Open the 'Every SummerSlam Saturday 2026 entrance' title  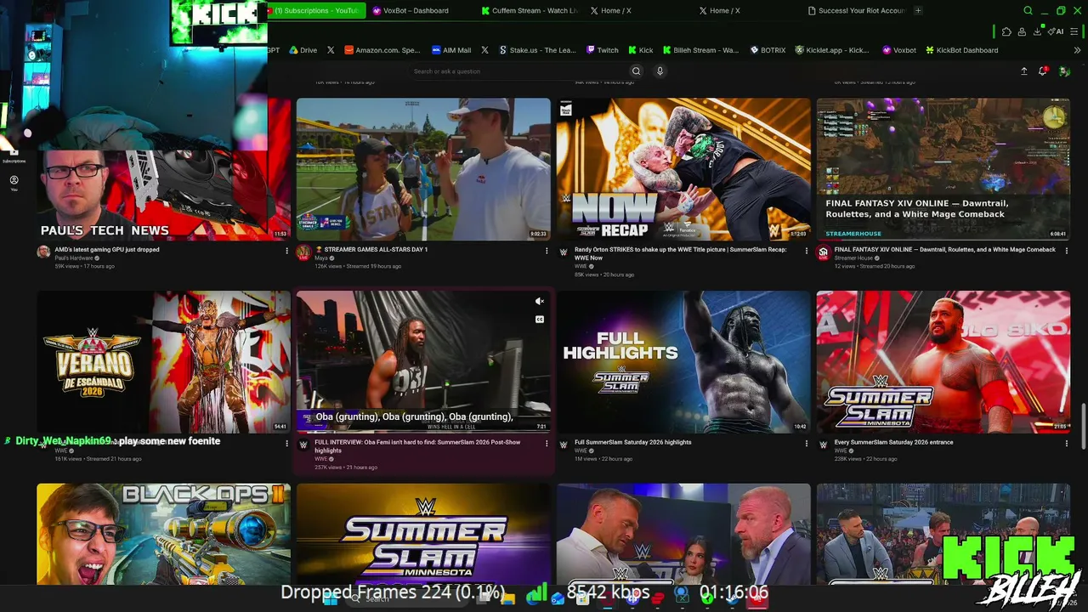point(893,442)
